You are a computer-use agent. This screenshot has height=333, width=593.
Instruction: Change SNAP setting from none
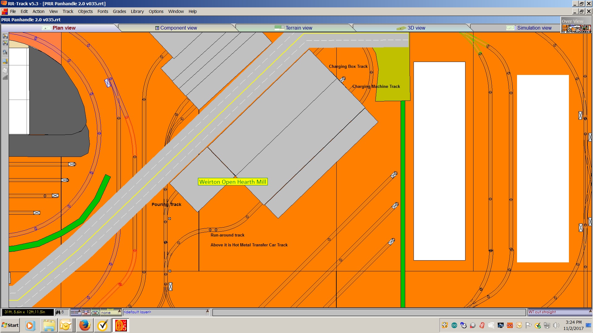(x=107, y=312)
